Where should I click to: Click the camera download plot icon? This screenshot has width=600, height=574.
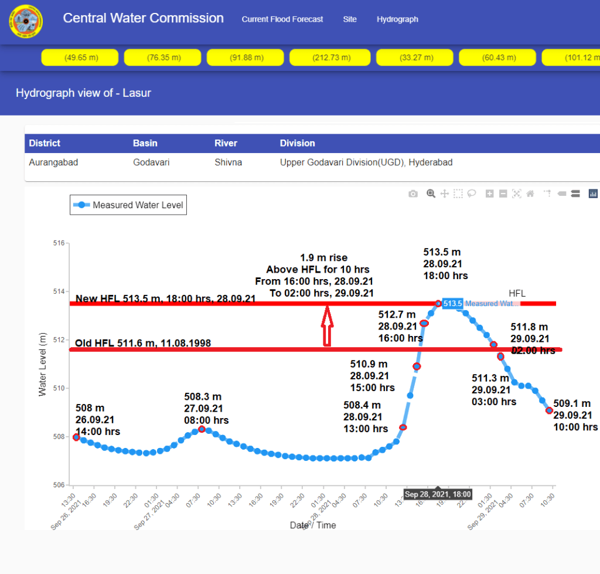click(x=413, y=193)
